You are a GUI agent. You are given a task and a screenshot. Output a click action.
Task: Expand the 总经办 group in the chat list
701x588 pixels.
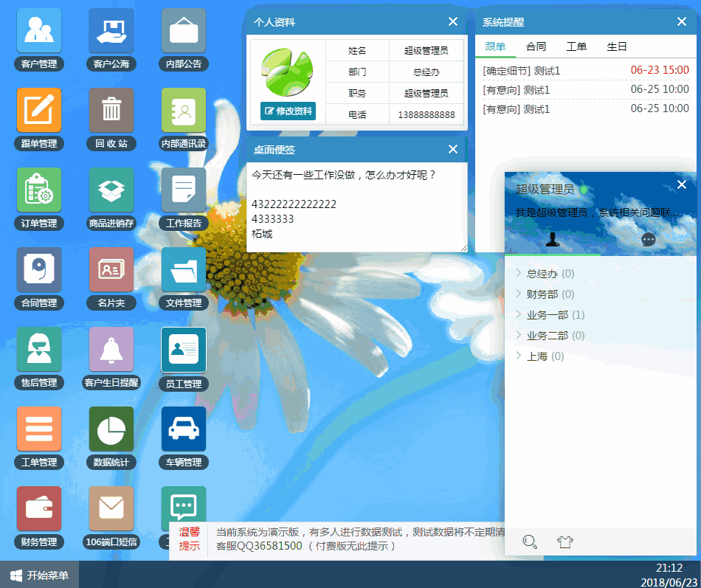pyautogui.click(x=542, y=273)
